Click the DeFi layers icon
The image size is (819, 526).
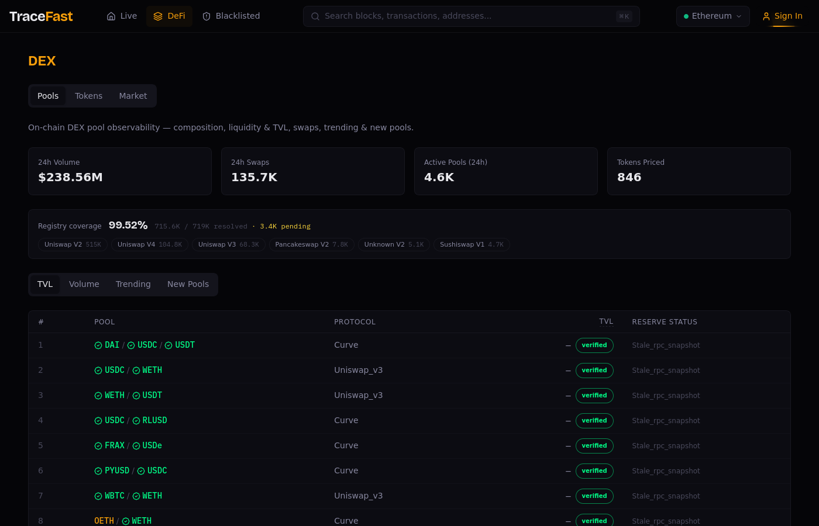point(158,16)
